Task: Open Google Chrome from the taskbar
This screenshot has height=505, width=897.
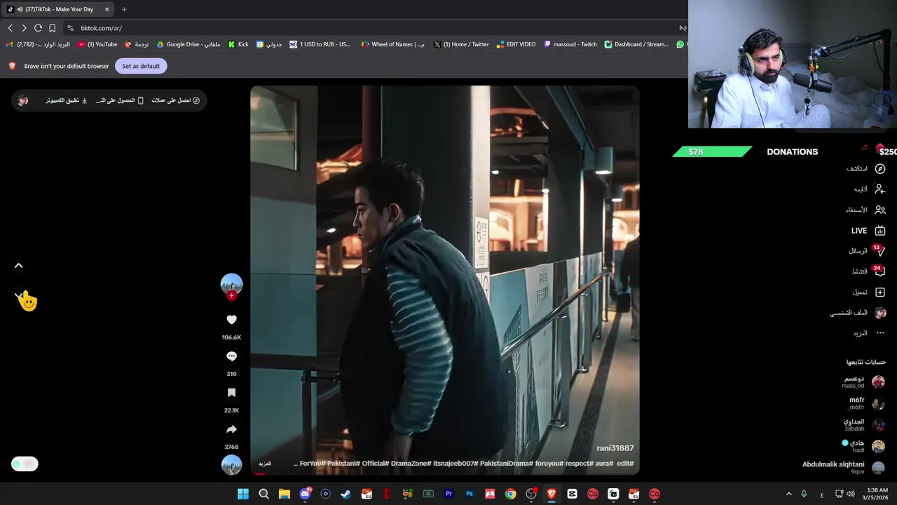Action: pyautogui.click(x=510, y=494)
